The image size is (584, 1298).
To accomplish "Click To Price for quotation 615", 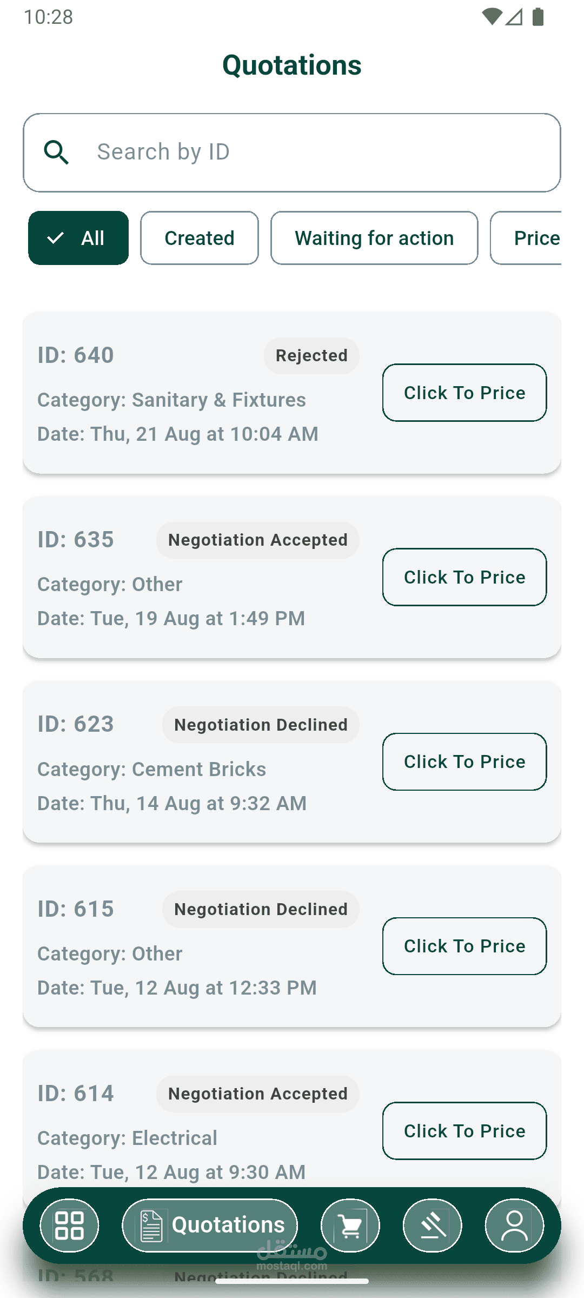I will (464, 946).
